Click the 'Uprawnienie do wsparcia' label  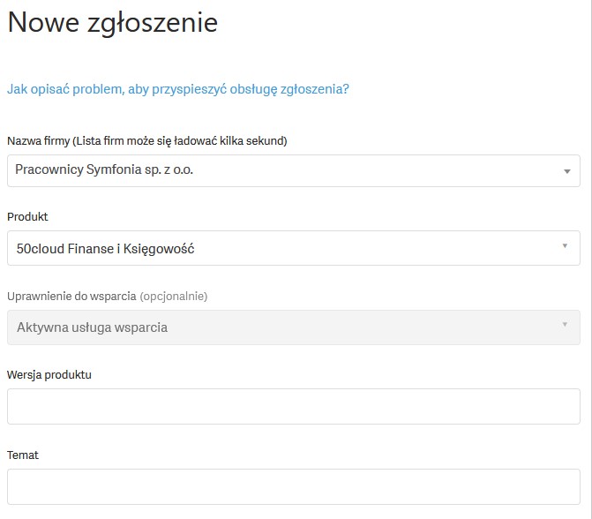(x=71, y=297)
